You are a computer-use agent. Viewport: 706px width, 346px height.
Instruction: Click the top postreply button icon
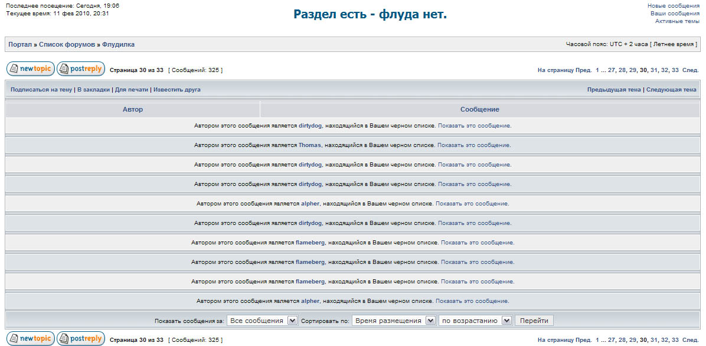point(81,69)
